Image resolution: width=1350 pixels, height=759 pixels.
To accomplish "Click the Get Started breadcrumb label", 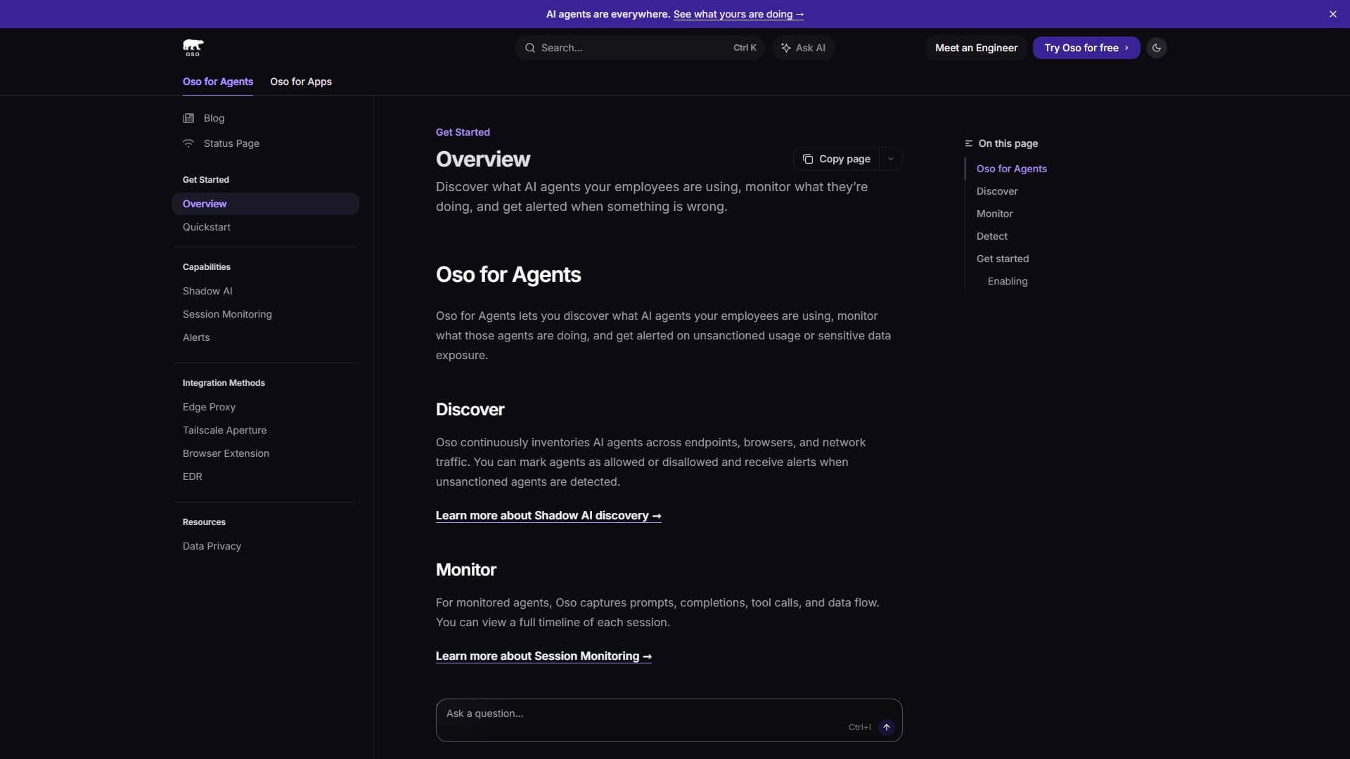I will coord(463,132).
